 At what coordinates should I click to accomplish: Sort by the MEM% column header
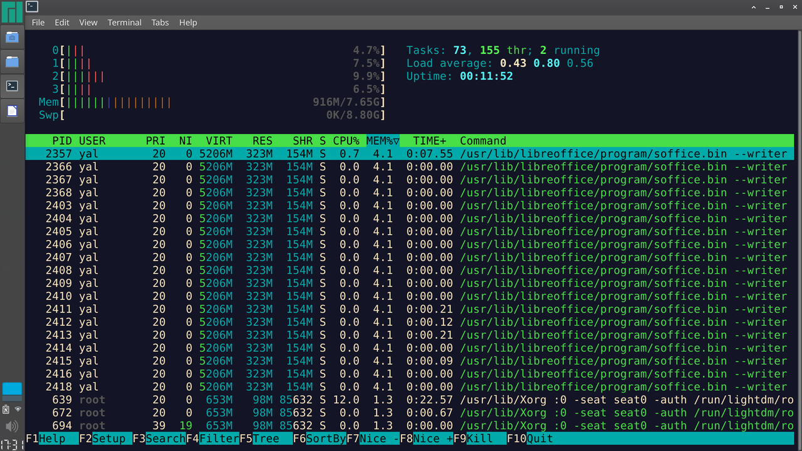tap(382, 141)
